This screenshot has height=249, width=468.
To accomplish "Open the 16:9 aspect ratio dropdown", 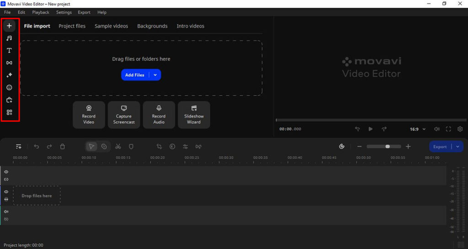I will 418,129.
